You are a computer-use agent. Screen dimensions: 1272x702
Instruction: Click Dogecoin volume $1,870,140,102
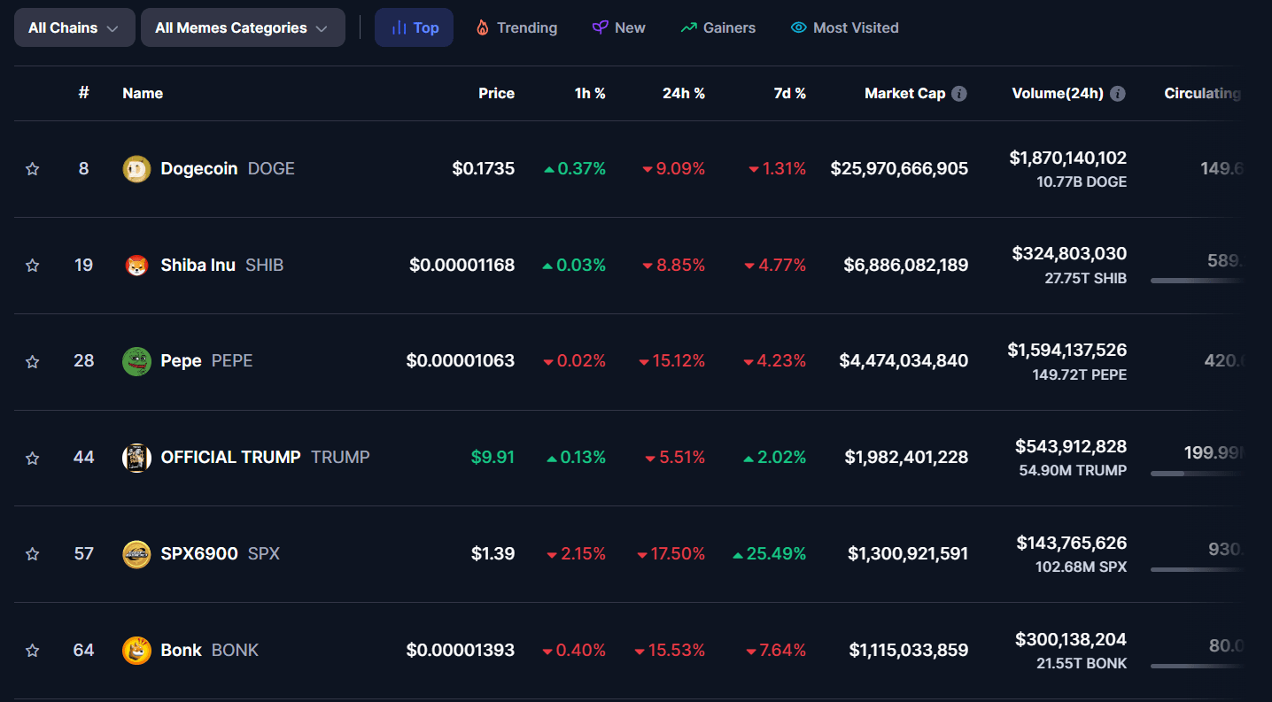coord(1068,158)
